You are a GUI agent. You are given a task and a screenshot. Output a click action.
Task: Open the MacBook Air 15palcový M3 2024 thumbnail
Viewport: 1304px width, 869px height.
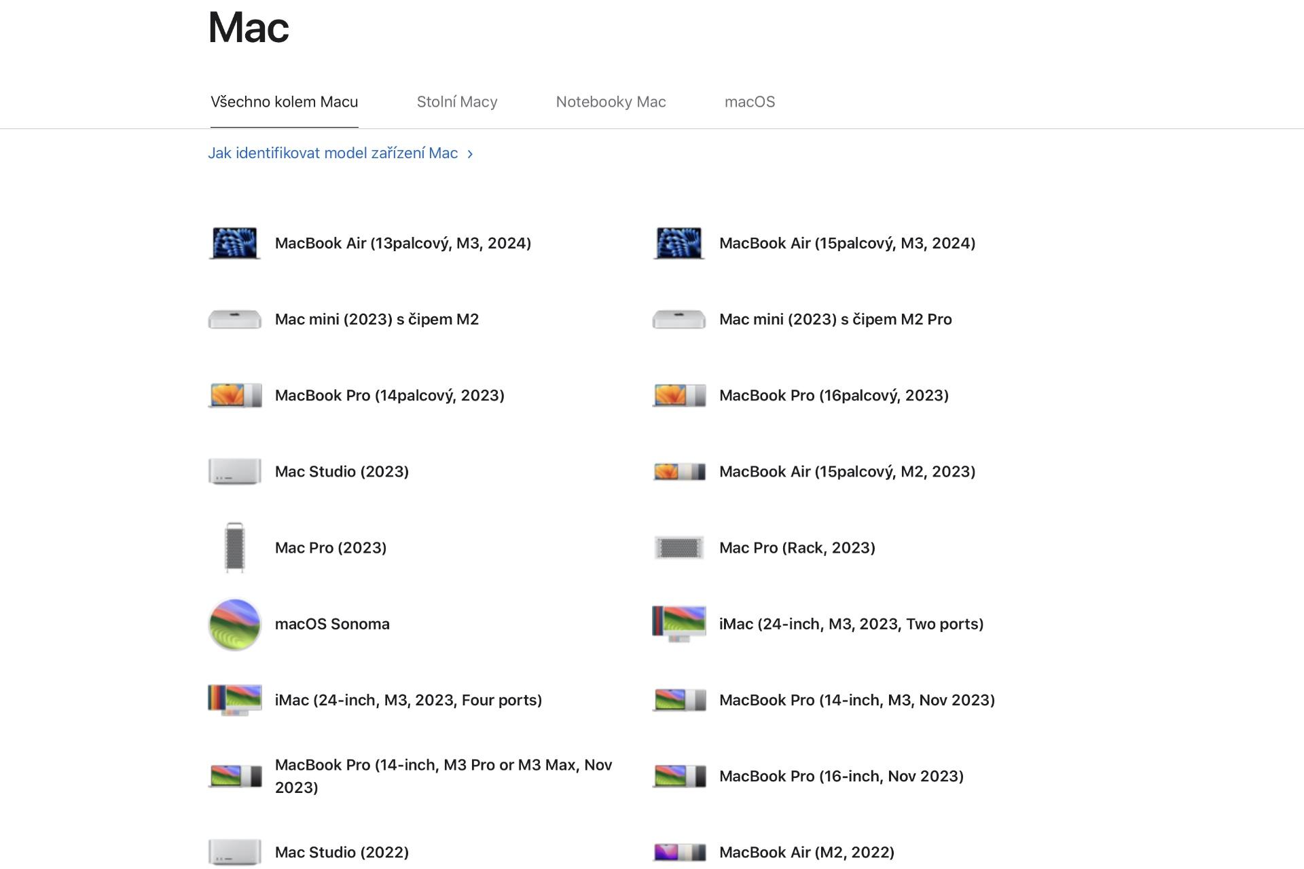[678, 243]
